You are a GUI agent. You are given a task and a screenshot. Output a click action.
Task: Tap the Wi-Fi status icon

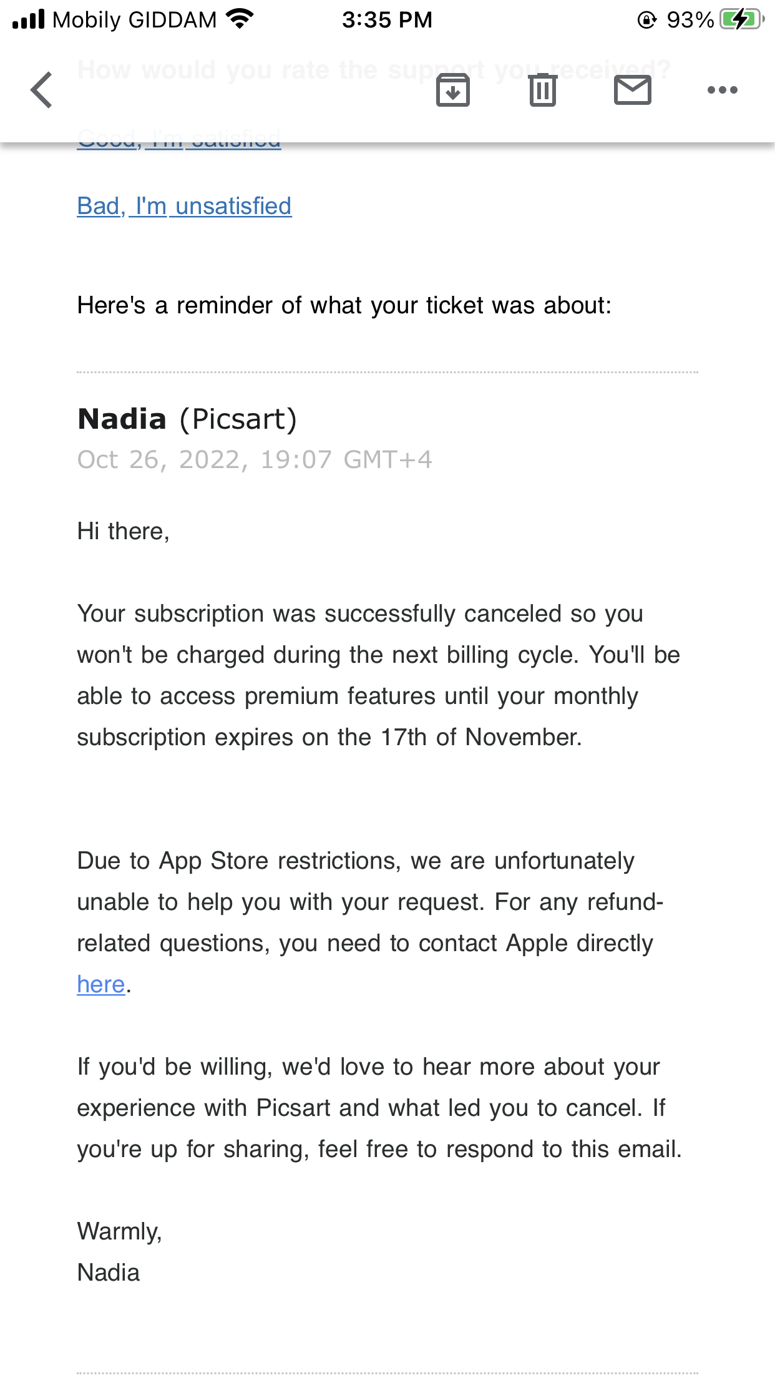click(240, 19)
